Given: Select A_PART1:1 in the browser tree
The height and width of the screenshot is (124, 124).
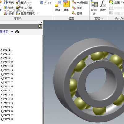Looking at the screenshot, I should (x=7, y=50).
